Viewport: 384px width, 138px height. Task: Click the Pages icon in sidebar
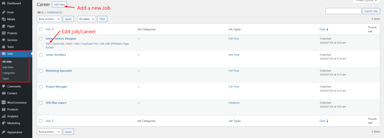coord(4,26)
